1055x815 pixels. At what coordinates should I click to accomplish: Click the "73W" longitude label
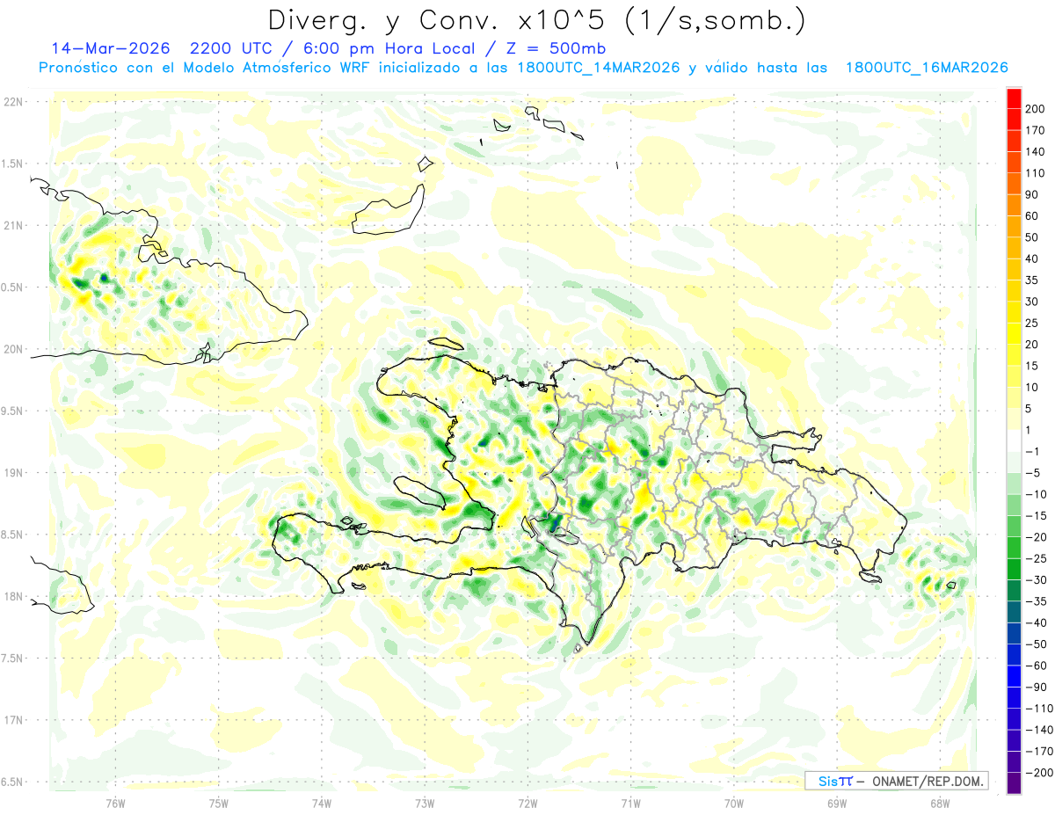pyautogui.click(x=425, y=803)
